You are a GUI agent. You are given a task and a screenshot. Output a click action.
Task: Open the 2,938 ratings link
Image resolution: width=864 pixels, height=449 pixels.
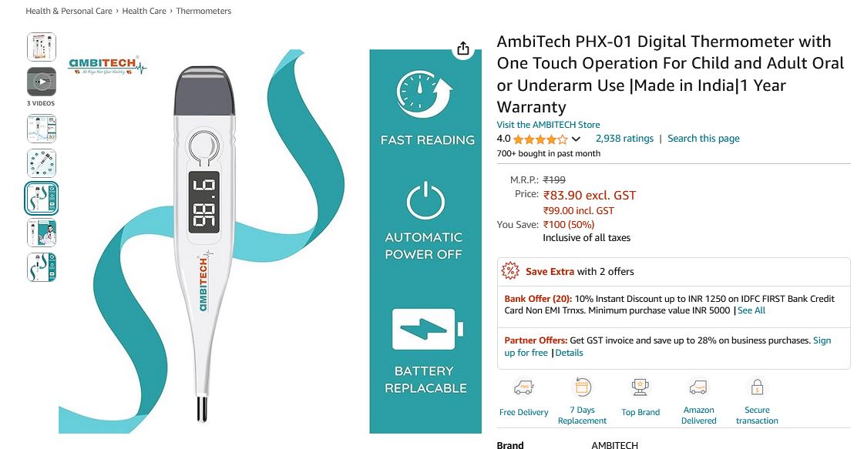[x=624, y=139]
